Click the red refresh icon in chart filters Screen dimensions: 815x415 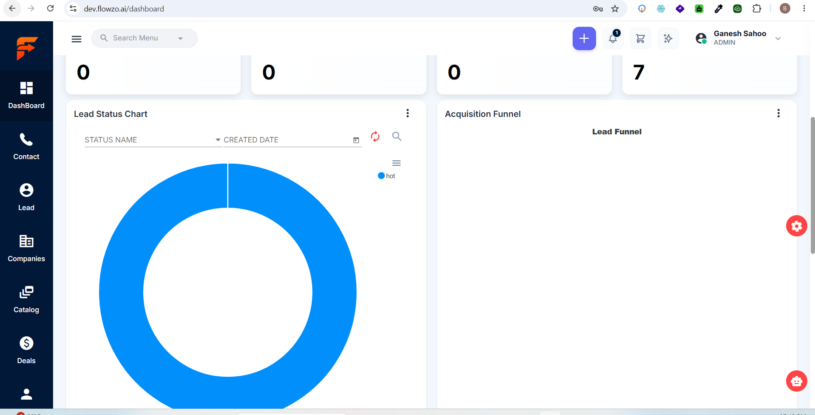point(375,136)
